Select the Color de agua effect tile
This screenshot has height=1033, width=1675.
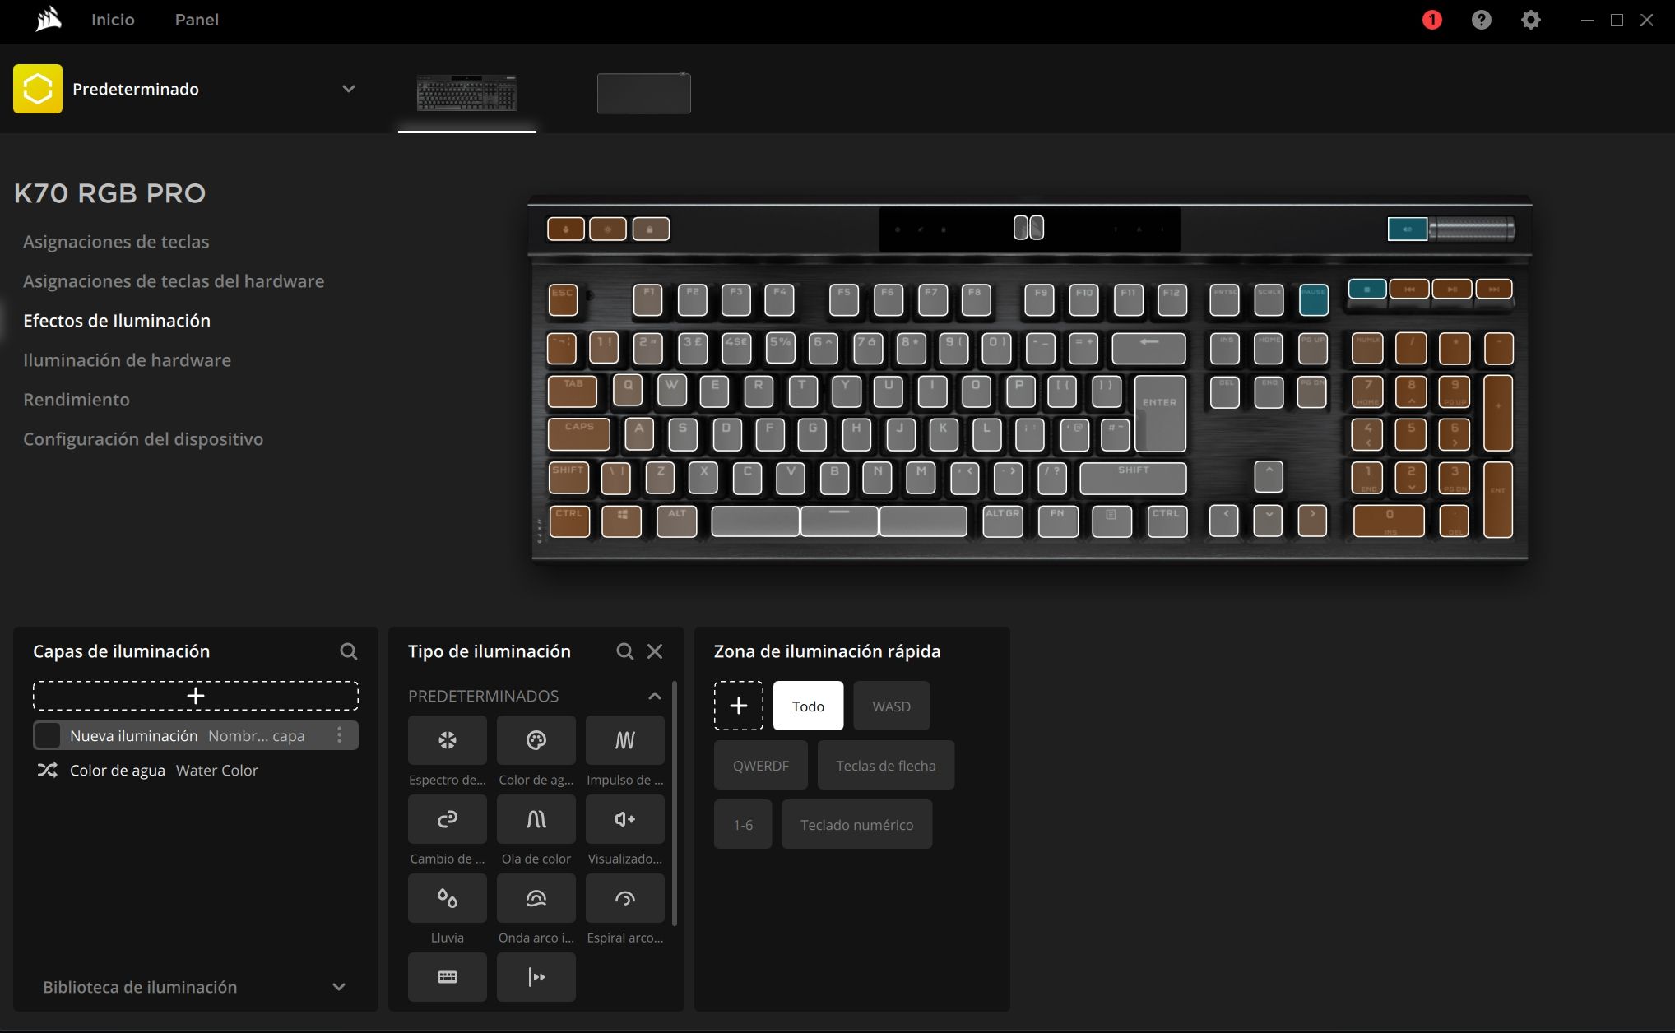[x=536, y=740]
